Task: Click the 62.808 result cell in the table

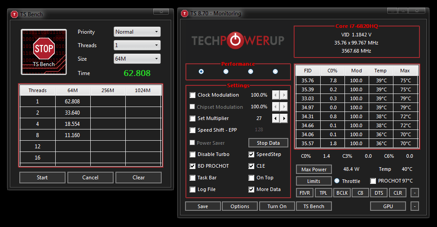Action: [x=73, y=102]
